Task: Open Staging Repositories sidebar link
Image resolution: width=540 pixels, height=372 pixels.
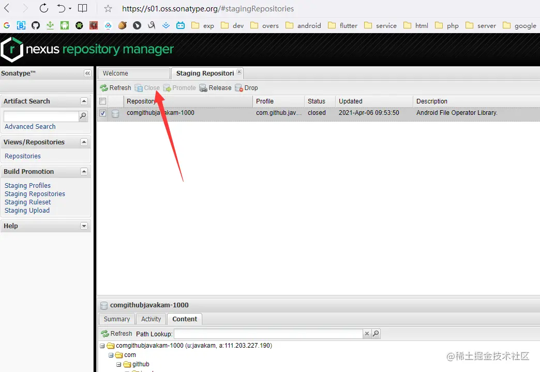Action: 35,194
